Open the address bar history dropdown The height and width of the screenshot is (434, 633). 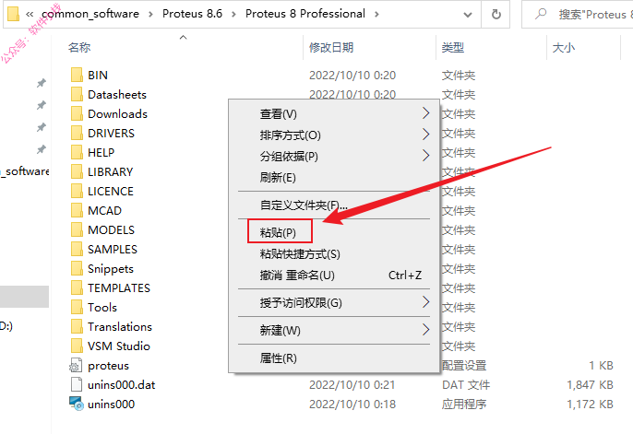pos(468,15)
